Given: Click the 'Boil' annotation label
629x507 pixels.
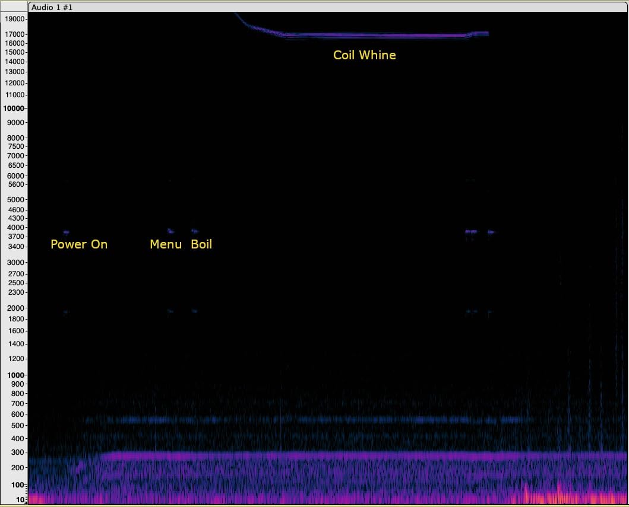Looking at the screenshot, I should click(x=201, y=244).
